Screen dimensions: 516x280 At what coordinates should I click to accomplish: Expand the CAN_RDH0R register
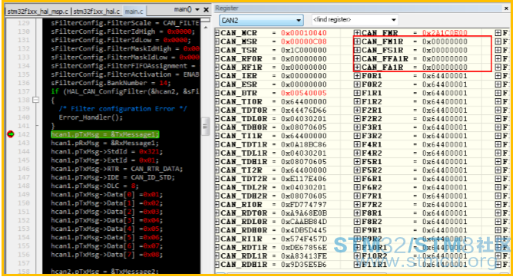click(217, 230)
